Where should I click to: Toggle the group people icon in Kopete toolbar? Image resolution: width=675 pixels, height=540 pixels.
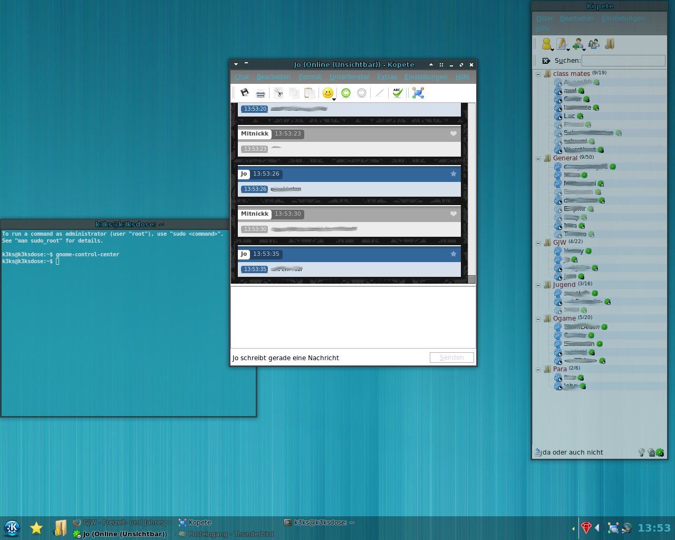pyautogui.click(x=594, y=44)
